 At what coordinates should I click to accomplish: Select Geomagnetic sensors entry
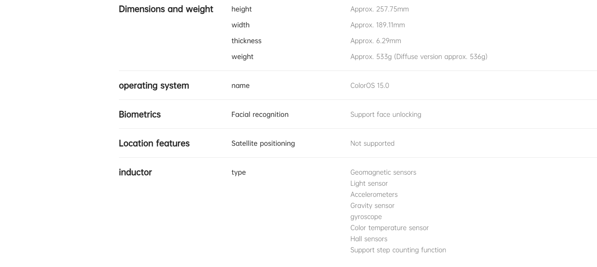coord(383,172)
